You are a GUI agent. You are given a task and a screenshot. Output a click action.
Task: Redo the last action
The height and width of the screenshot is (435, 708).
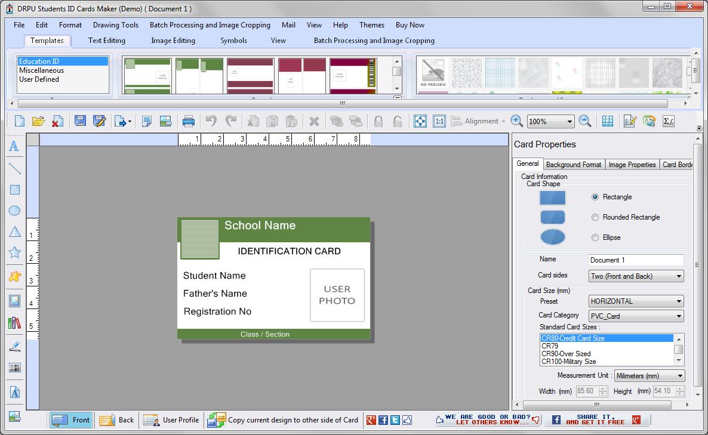point(231,121)
